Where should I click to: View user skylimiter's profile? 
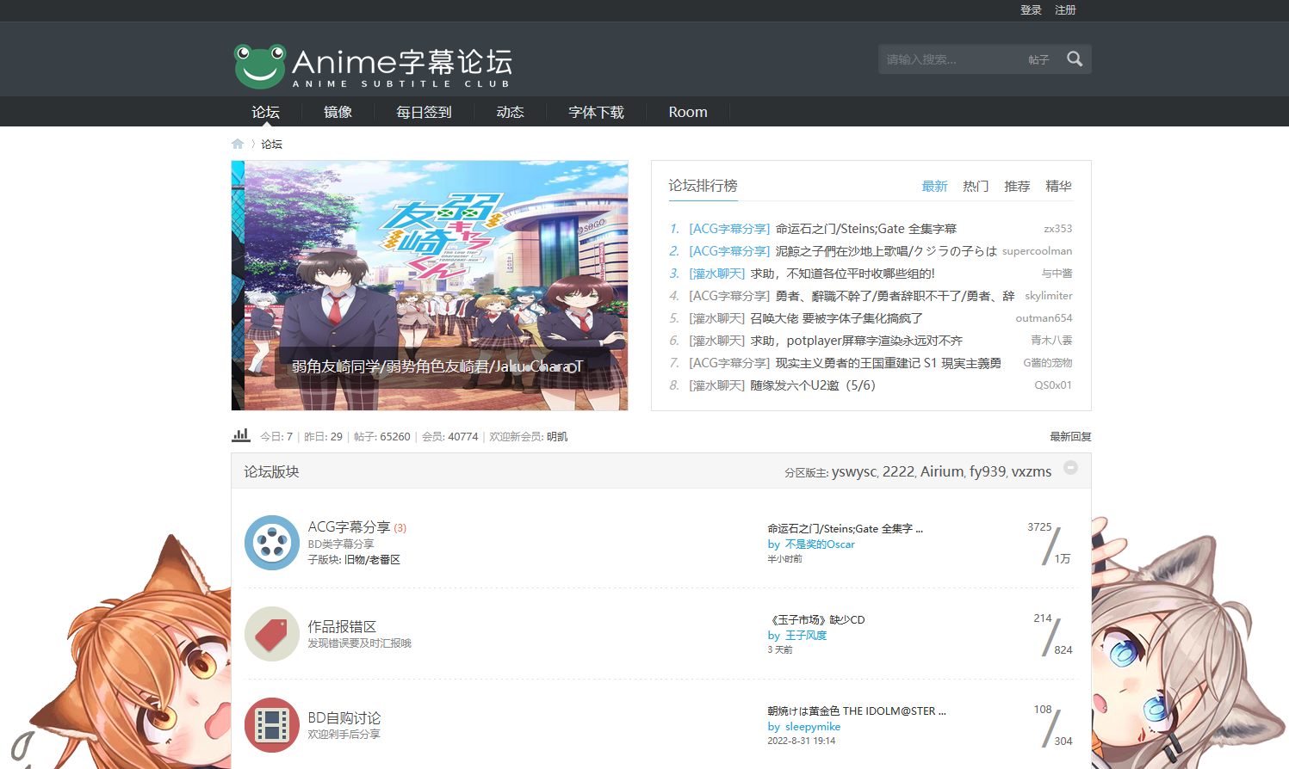(x=1048, y=296)
